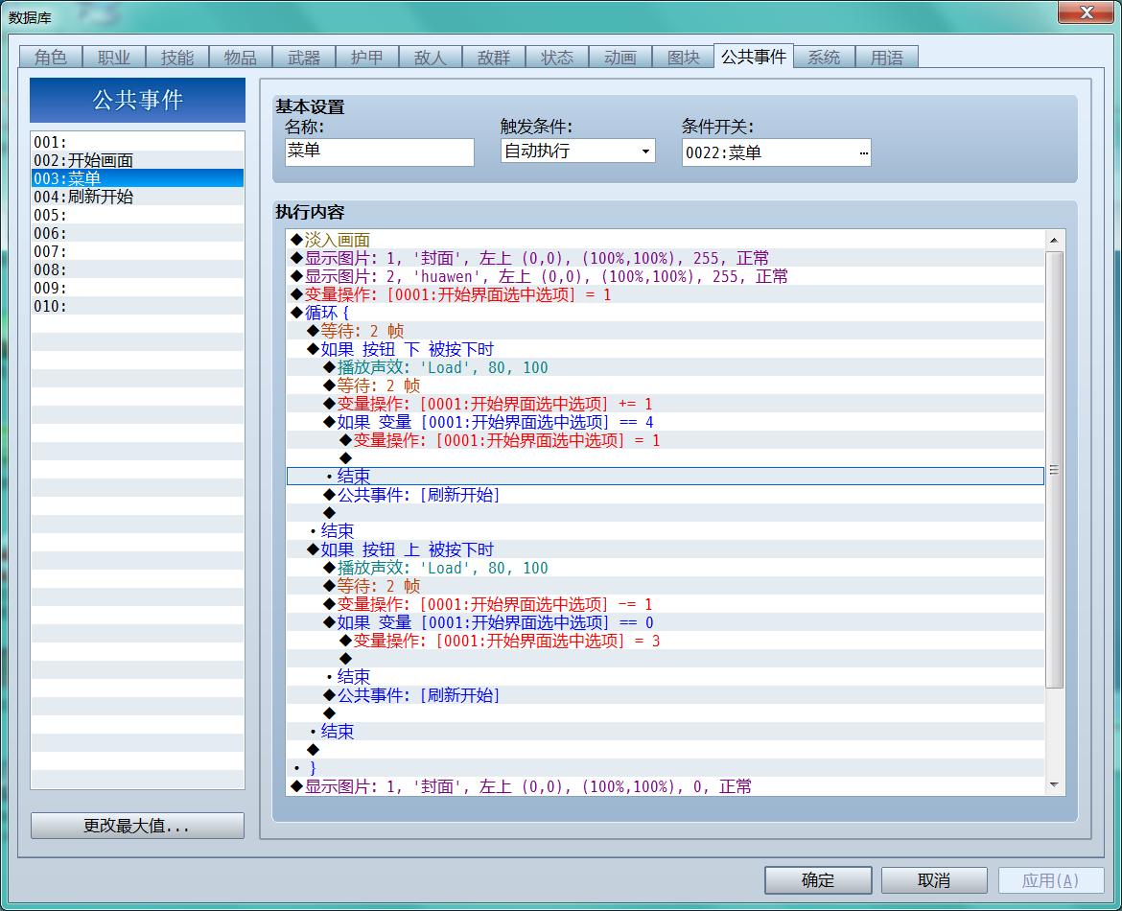Switch to the 护甲 tab

click(x=367, y=58)
